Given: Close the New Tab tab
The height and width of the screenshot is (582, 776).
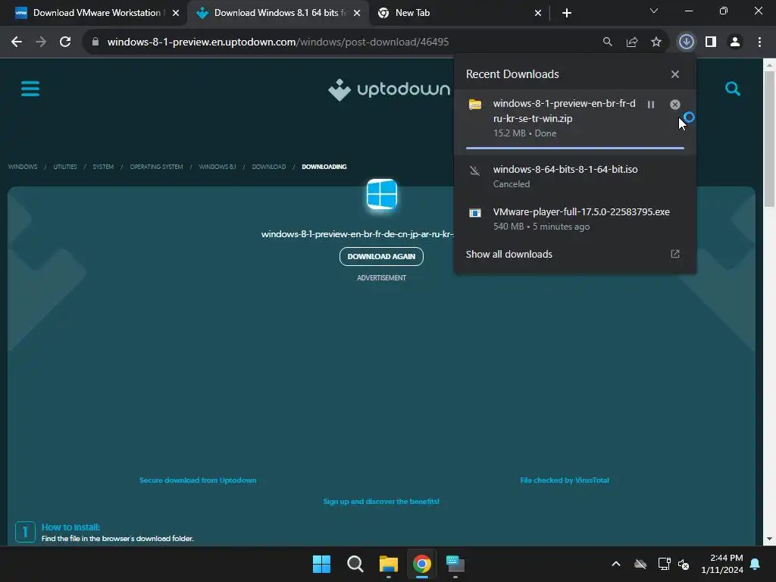Looking at the screenshot, I should pos(538,13).
